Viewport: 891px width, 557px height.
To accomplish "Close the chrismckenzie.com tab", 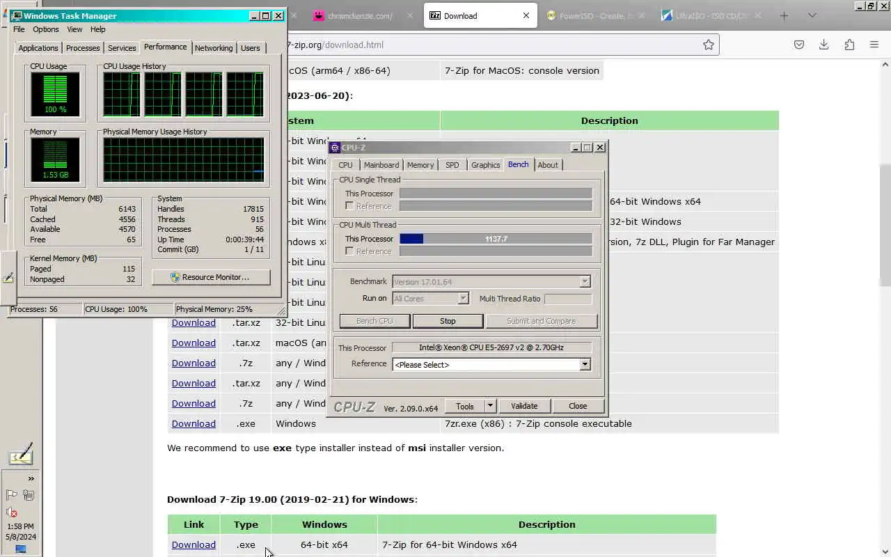I will [409, 15].
